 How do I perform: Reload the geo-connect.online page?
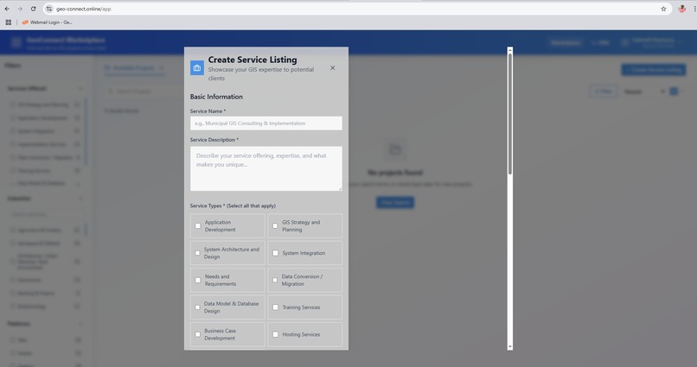[x=34, y=9]
